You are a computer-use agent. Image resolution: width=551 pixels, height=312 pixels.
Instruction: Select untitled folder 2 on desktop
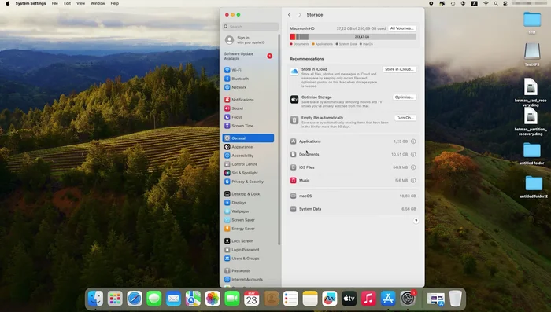[x=534, y=187]
